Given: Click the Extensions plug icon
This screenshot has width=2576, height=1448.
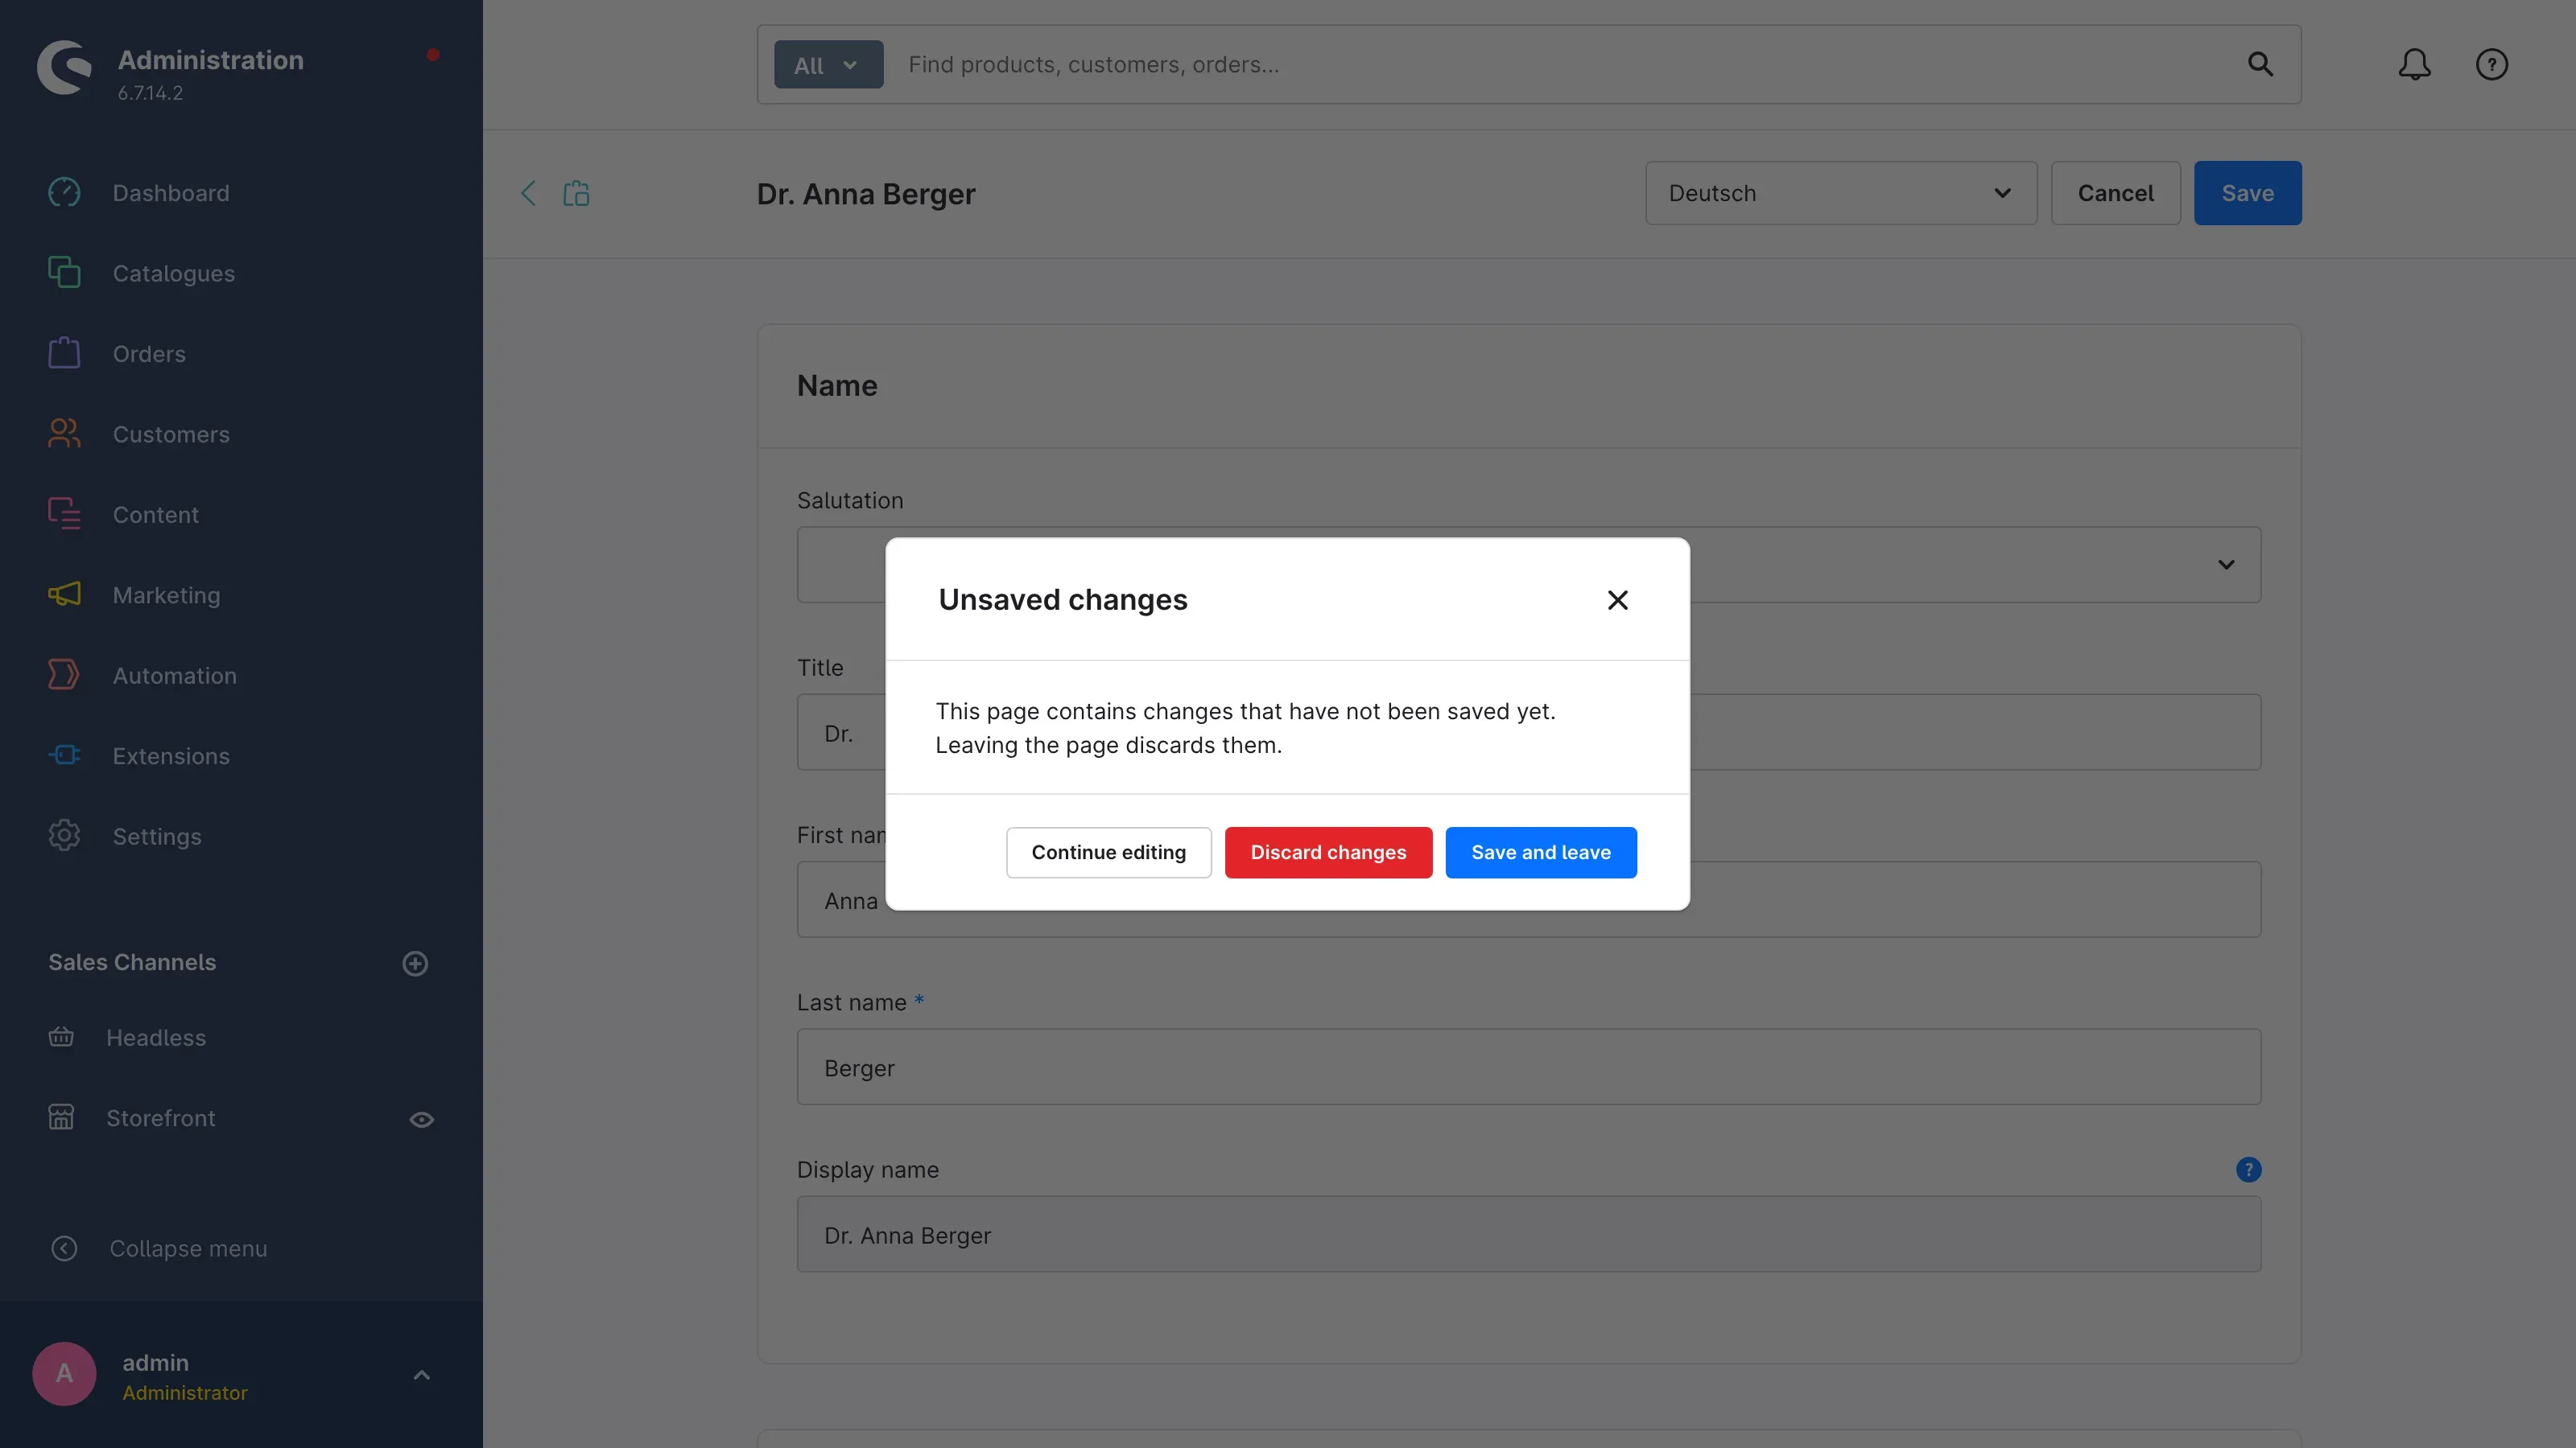Looking at the screenshot, I should click(x=64, y=755).
